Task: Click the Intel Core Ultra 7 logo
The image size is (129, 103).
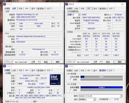Action: click(x=55, y=80)
